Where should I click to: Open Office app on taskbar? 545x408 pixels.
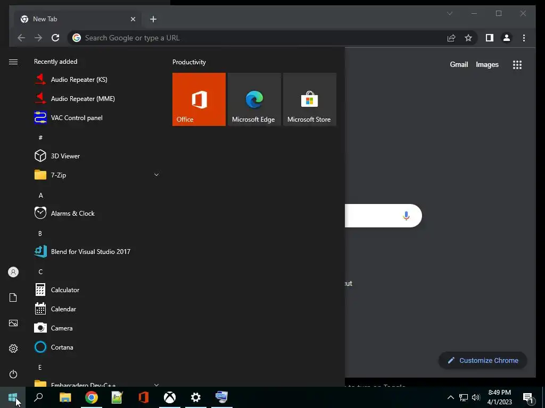coord(143,397)
